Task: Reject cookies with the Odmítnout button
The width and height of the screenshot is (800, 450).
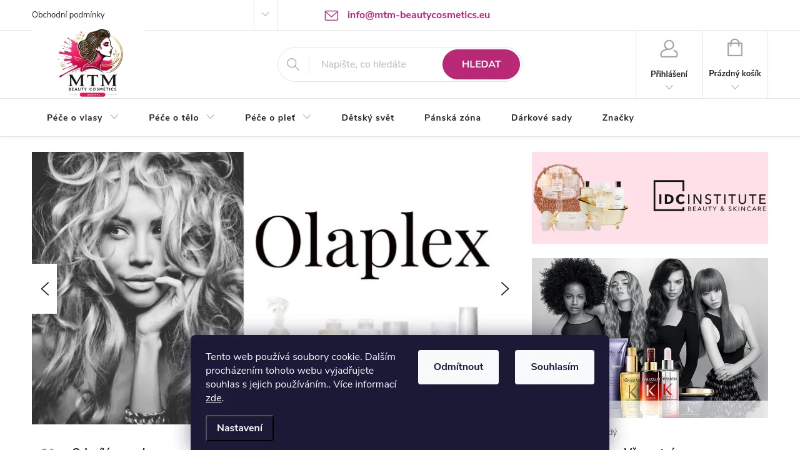Action: tap(458, 367)
